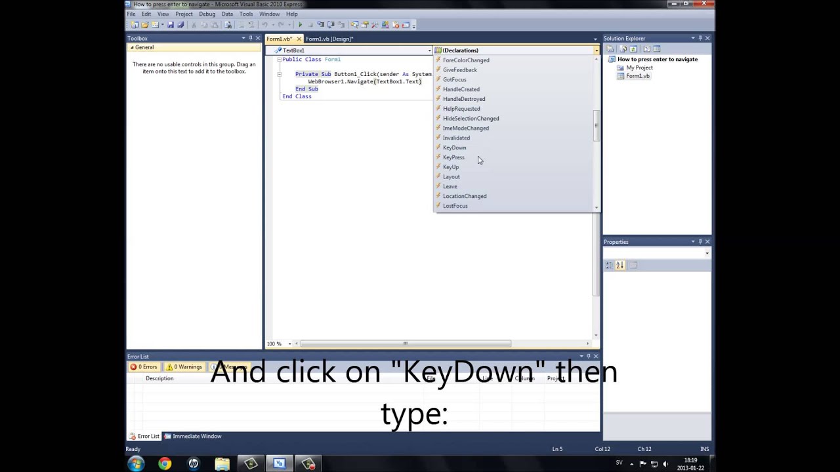Switch to Form1.vb [Design]* tab
Image resolution: width=840 pixels, height=472 pixels.
coord(329,39)
